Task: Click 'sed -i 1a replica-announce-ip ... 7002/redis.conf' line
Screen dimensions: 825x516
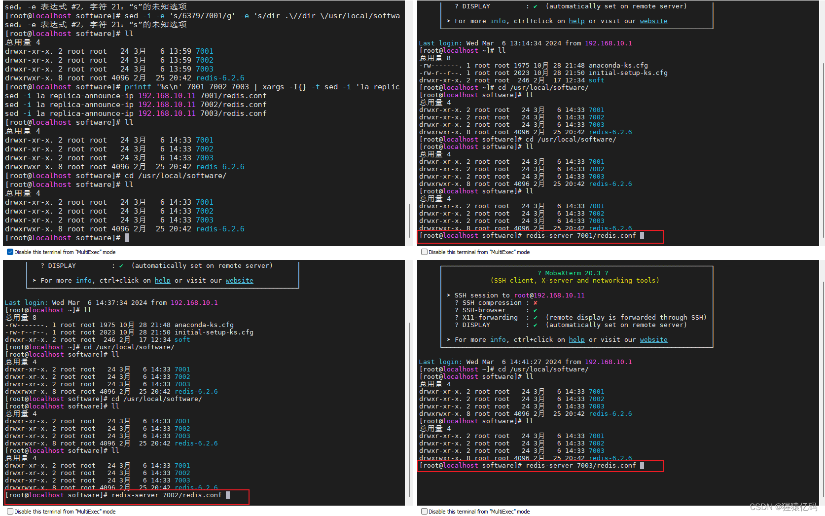Action: point(136,105)
